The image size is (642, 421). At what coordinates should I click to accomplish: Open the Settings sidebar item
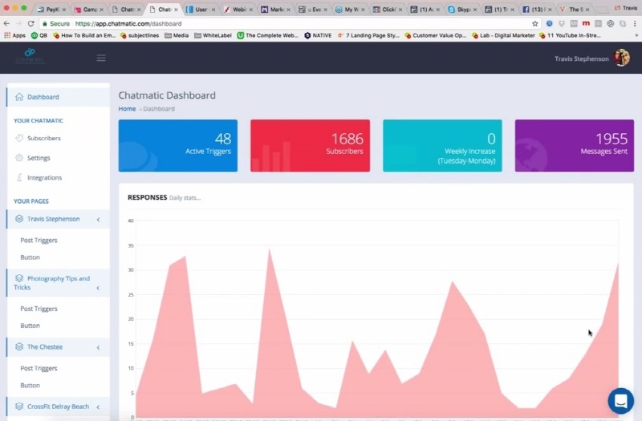58,158
